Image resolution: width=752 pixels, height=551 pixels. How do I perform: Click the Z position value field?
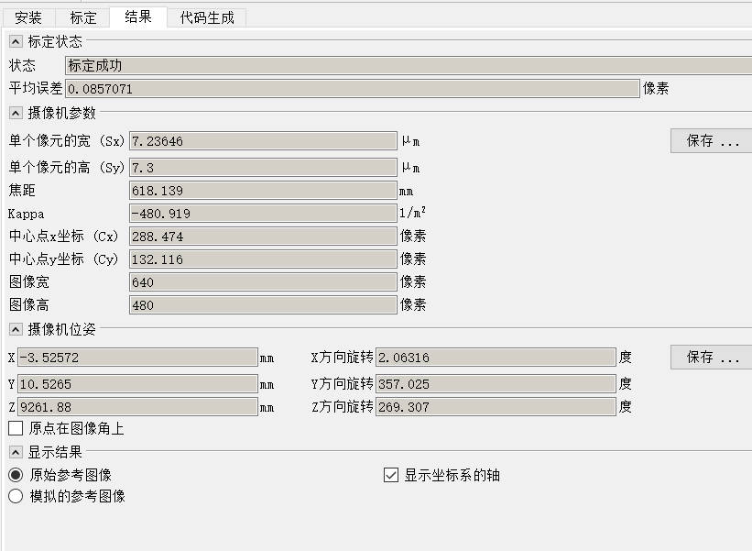point(137,407)
